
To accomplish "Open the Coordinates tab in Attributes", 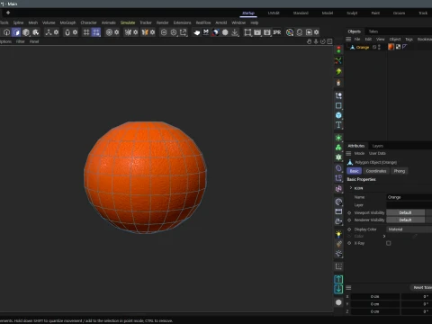I will click(x=376, y=171).
